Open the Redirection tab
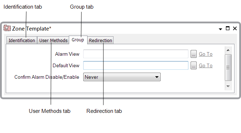This screenshot has width=241, height=133. 101,40
